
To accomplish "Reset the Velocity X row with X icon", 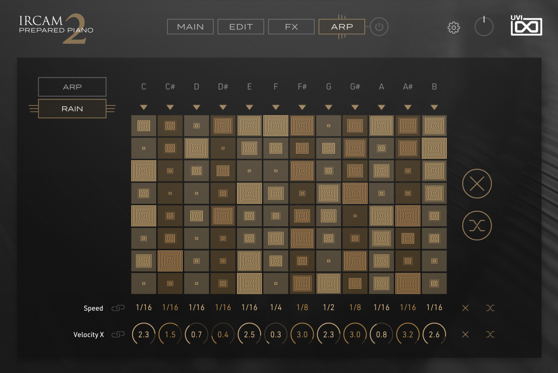I will [465, 334].
